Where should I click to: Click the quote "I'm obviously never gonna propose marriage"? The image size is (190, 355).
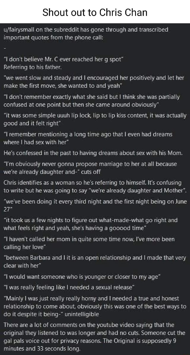coord(90,168)
